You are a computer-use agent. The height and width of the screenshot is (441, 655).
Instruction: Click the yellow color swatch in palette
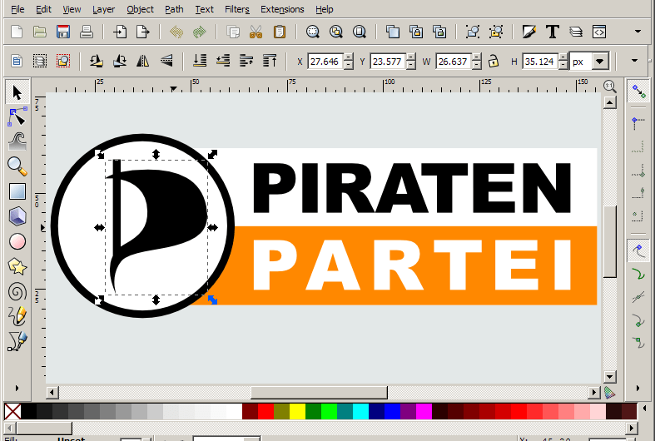pyautogui.click(x=297, y=411)
